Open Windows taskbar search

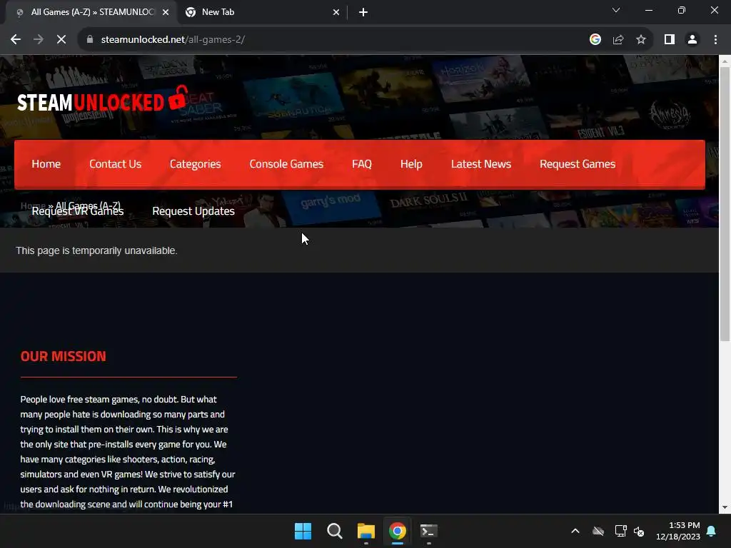pos(334,531)
